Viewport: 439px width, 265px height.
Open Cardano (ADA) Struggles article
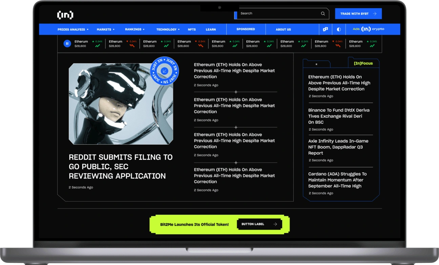coord(337,180)
